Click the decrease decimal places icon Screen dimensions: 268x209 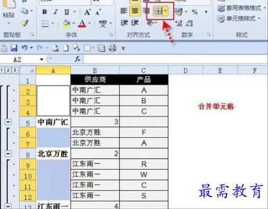[190, 23]
